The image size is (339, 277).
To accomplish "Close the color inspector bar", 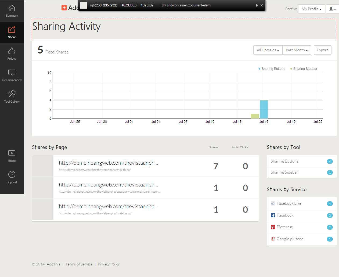I will (262, 5).
